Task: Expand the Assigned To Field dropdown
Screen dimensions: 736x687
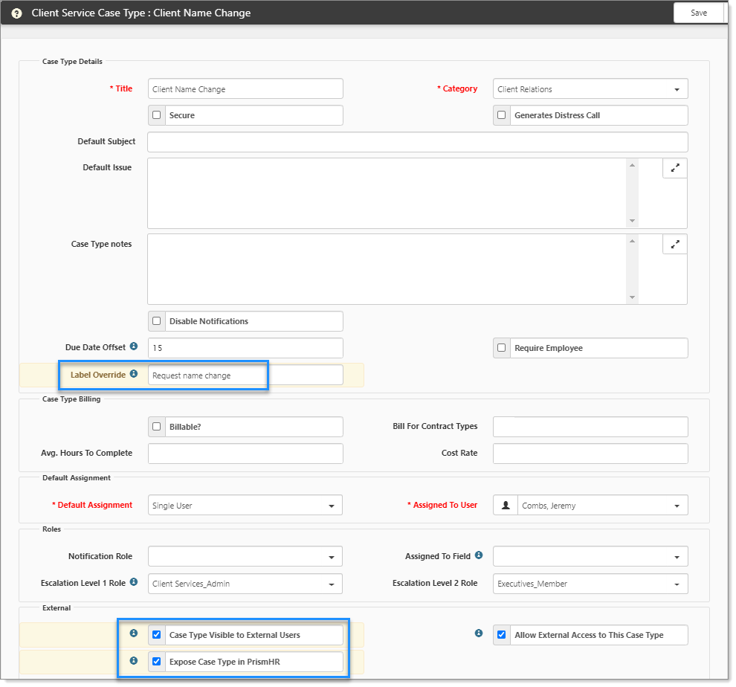Action: click(590, 556)
